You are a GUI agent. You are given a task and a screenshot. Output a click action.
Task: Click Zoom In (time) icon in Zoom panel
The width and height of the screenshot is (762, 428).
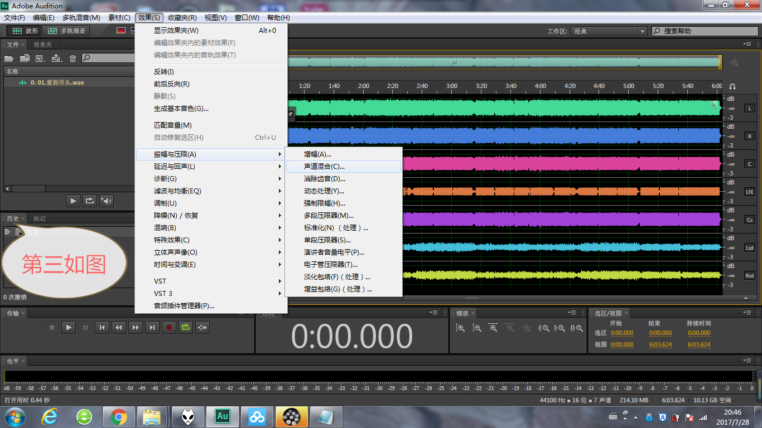pyautogui.click(x=493, y=328)
